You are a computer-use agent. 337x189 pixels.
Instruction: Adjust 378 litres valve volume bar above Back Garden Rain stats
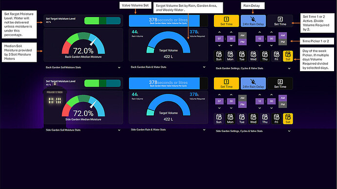pyautogui.click(x=168, y=21)
